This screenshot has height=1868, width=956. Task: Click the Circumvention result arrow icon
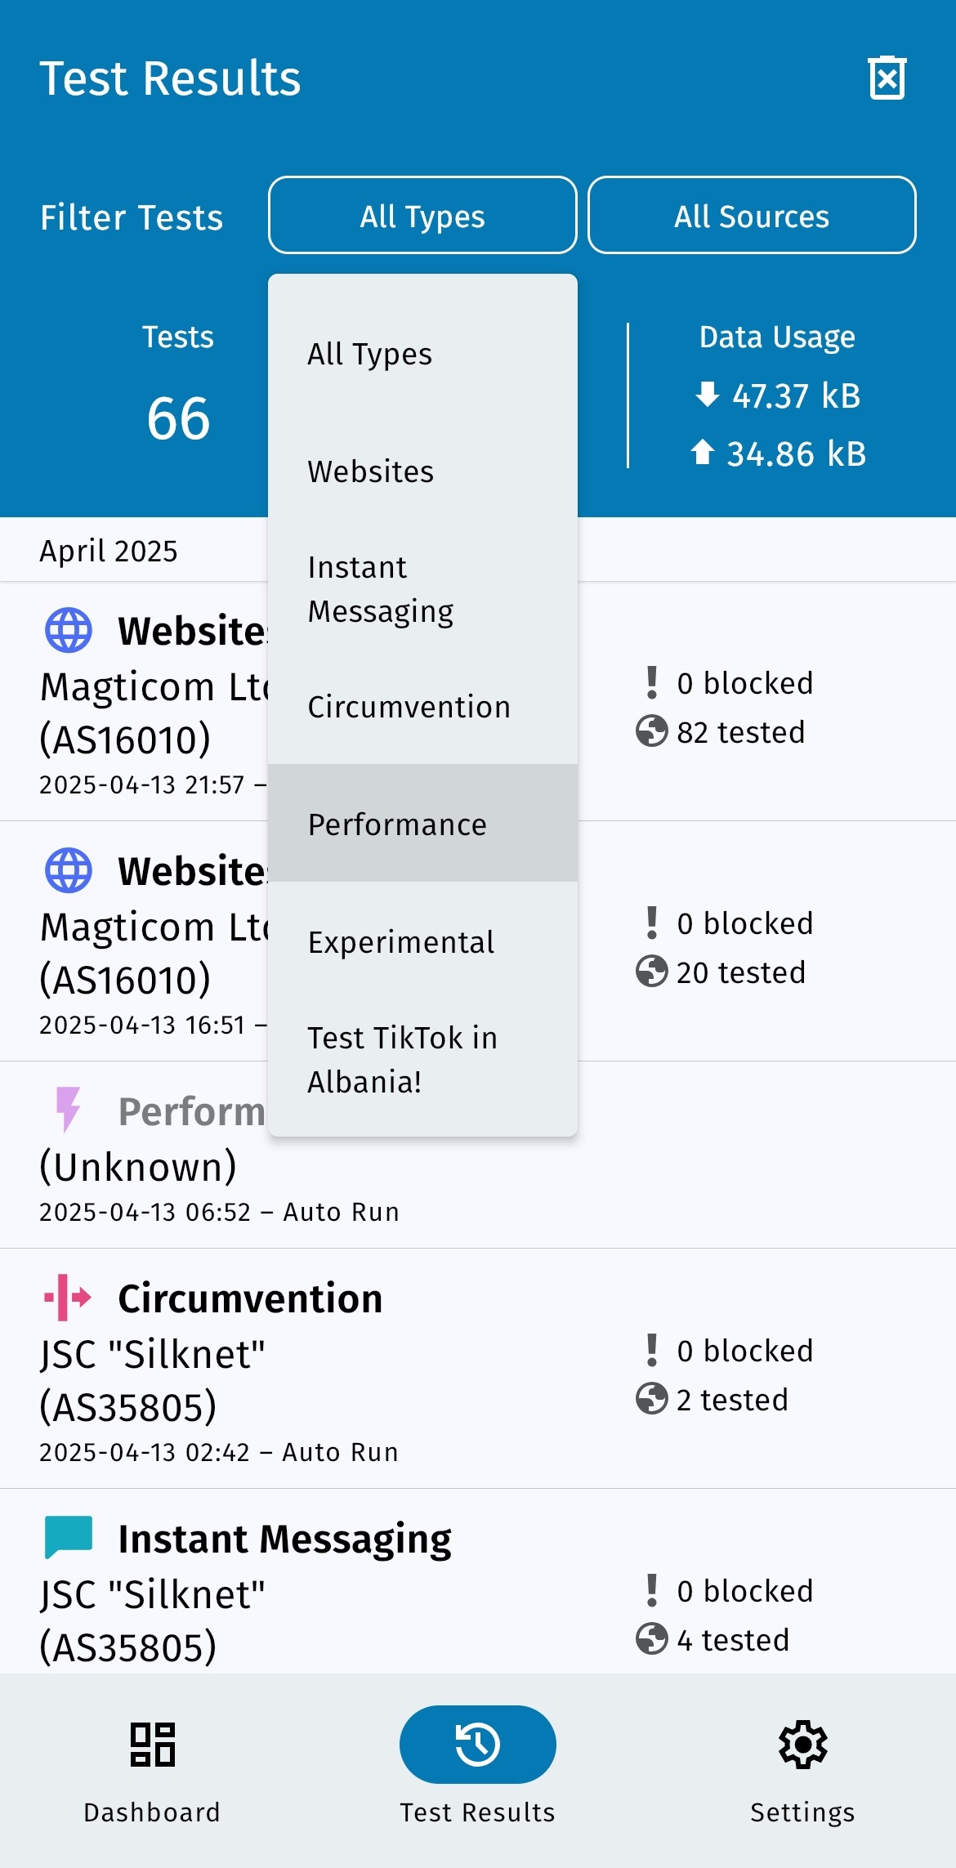coord(68,1298)
